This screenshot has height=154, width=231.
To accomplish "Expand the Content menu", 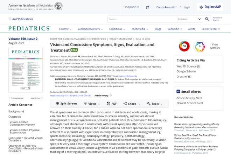I will (65, 29).
